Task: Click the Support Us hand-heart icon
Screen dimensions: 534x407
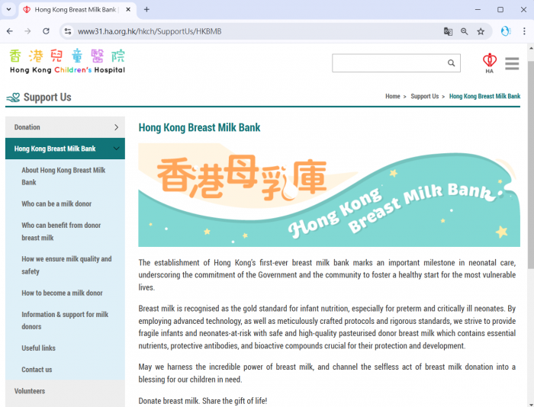Action: (x=13, y=98)
